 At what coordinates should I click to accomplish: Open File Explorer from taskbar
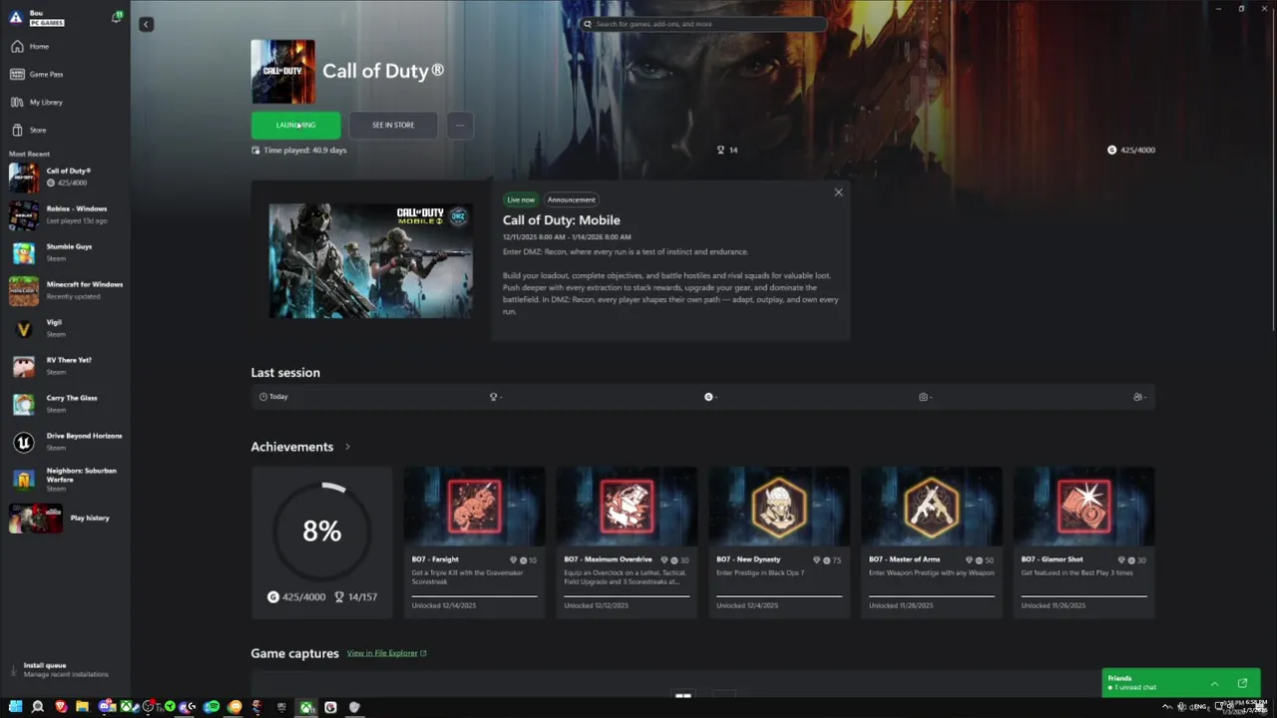pos(83,707)
